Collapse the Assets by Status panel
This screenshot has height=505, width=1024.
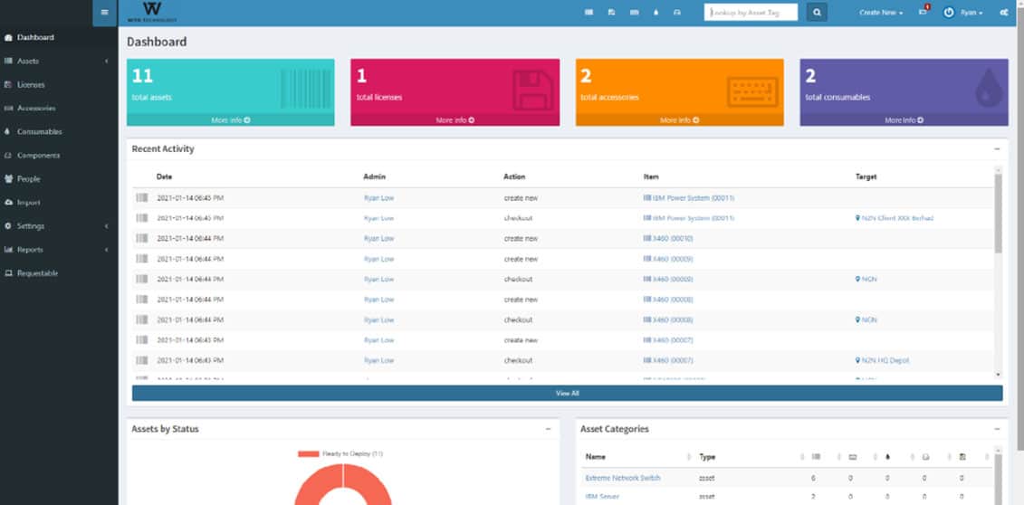pyautogui.click(x=548, y=429)
